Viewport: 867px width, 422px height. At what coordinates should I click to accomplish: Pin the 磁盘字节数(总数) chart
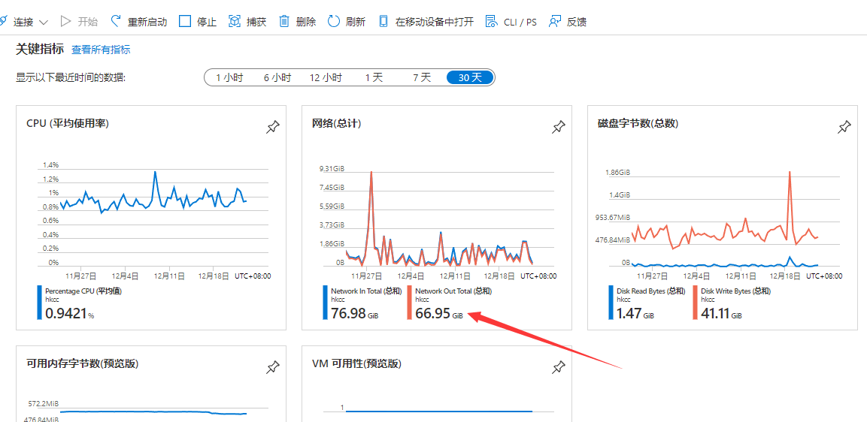point(844,128)
